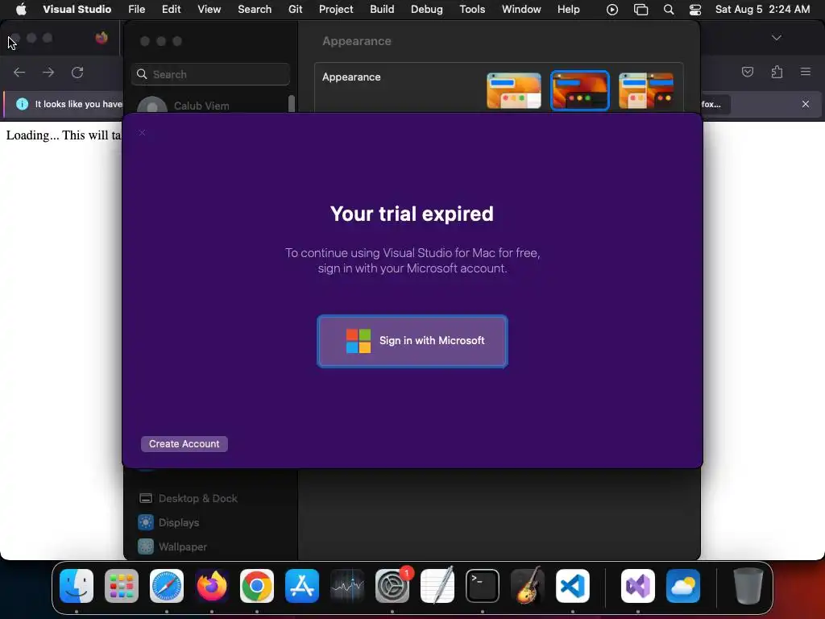Open Firefox extensions puzzle icon
Viewport: 825px width, 619px height.
click(777, 72)
